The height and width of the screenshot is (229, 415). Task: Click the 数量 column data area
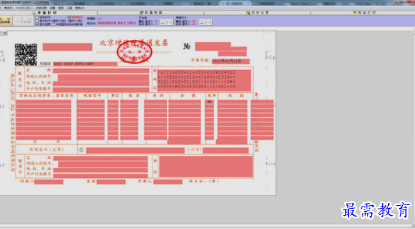click(129, 120)
